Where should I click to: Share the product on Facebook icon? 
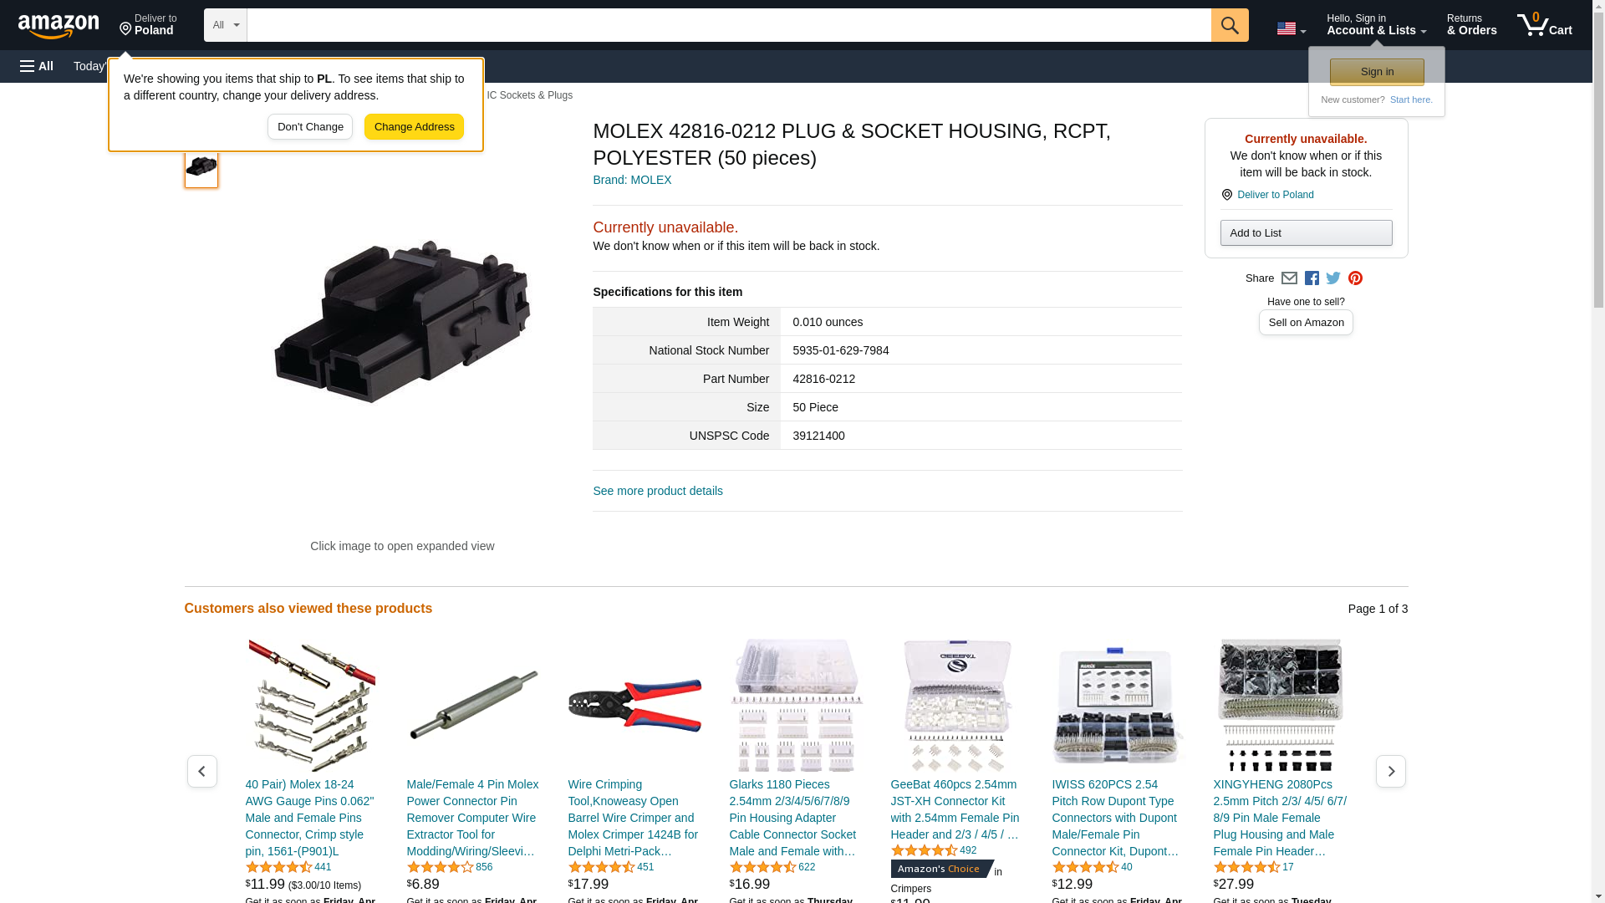(1312, 278)
